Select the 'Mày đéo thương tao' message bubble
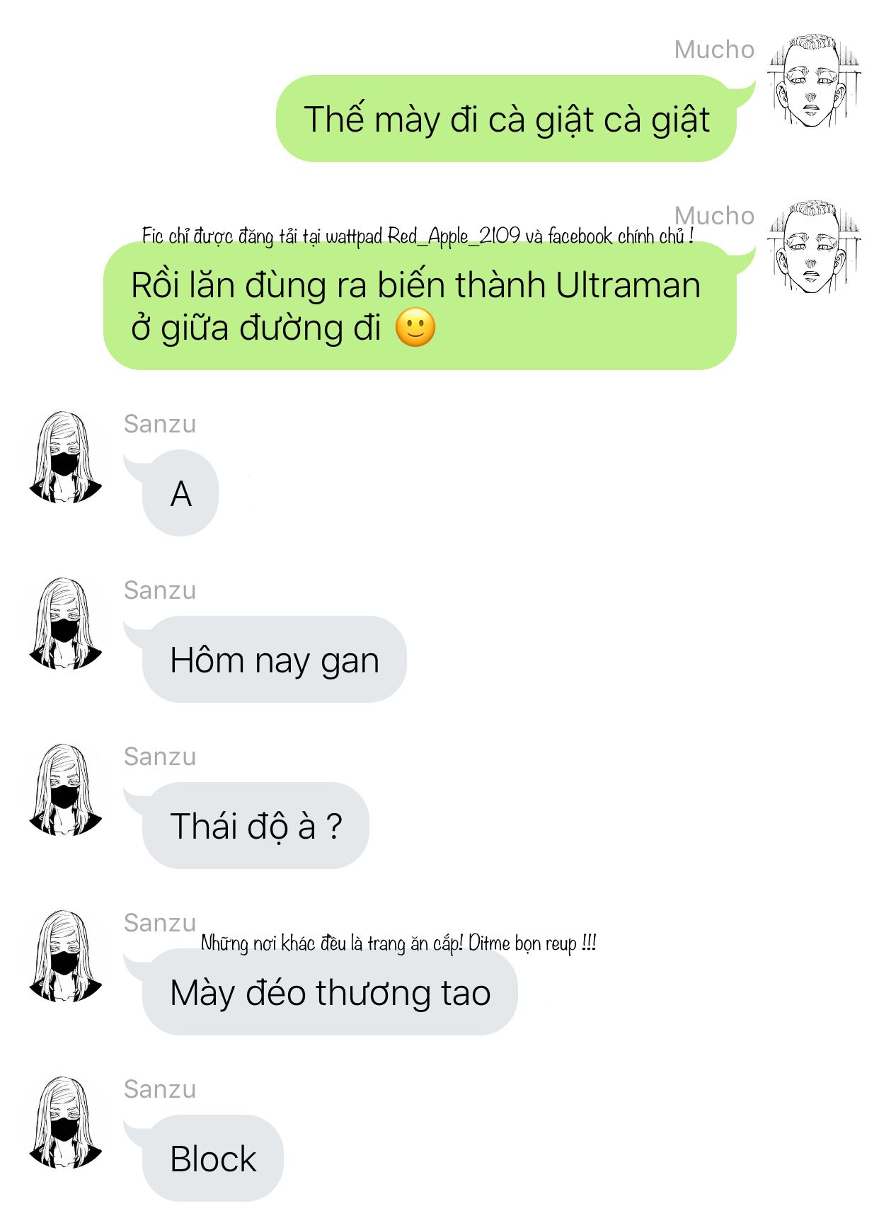Viewport: 879px width, 1223px height. pyautogui.click(x=330, y=992)
